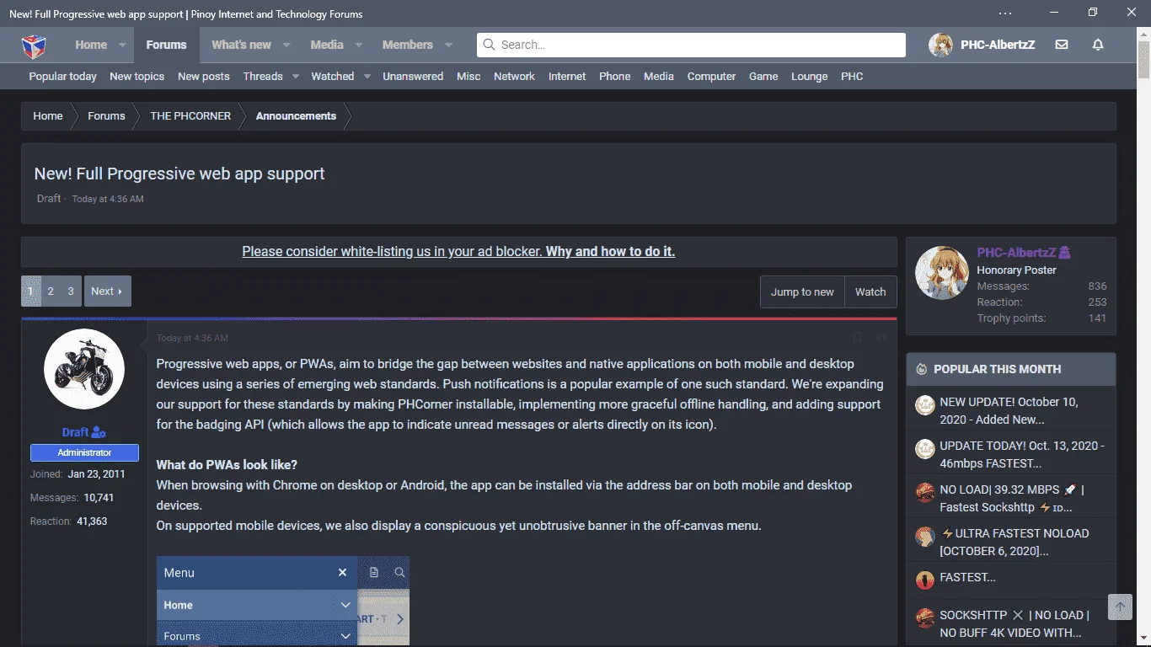Click avatar beside 'ULTRA FASTEST NOLOAD' thread
Viewport: 1151px width, 647px height.
[x=925, y=536]
